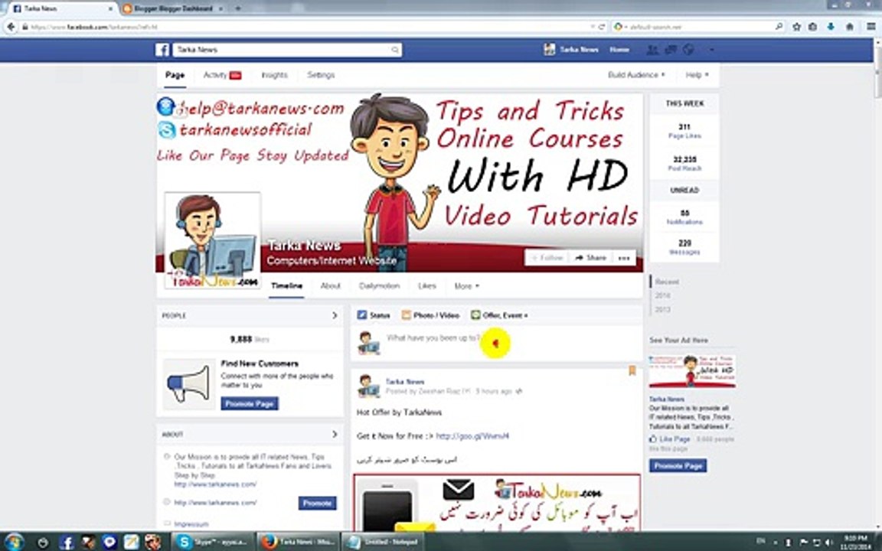This screenshot has height=551, width=882.
Task: Open the Offer, Event + dropdown
Action: (499, 315)
